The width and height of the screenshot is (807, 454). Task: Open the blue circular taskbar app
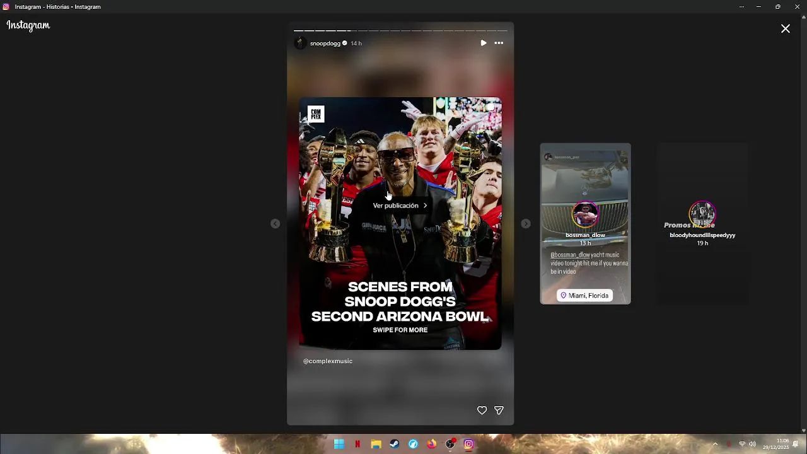[413, 444]
